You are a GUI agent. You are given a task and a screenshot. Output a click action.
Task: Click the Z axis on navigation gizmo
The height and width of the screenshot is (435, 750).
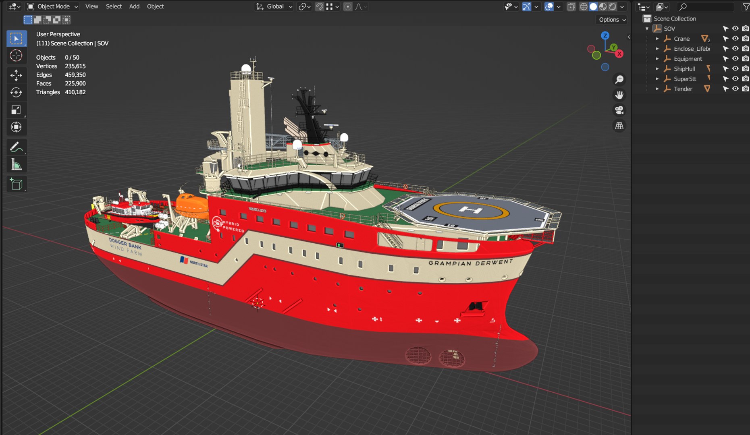coord(605,35)
